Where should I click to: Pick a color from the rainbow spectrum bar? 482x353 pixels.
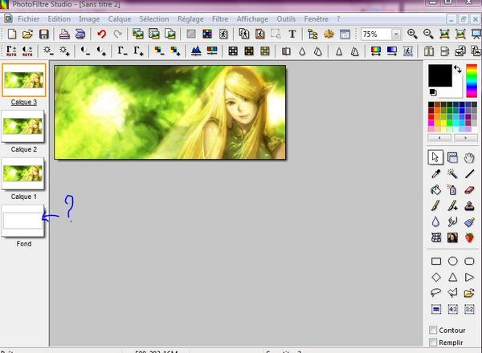point(472,81)
